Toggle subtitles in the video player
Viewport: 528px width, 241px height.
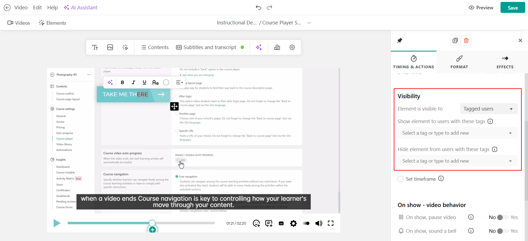coord(281,223)
